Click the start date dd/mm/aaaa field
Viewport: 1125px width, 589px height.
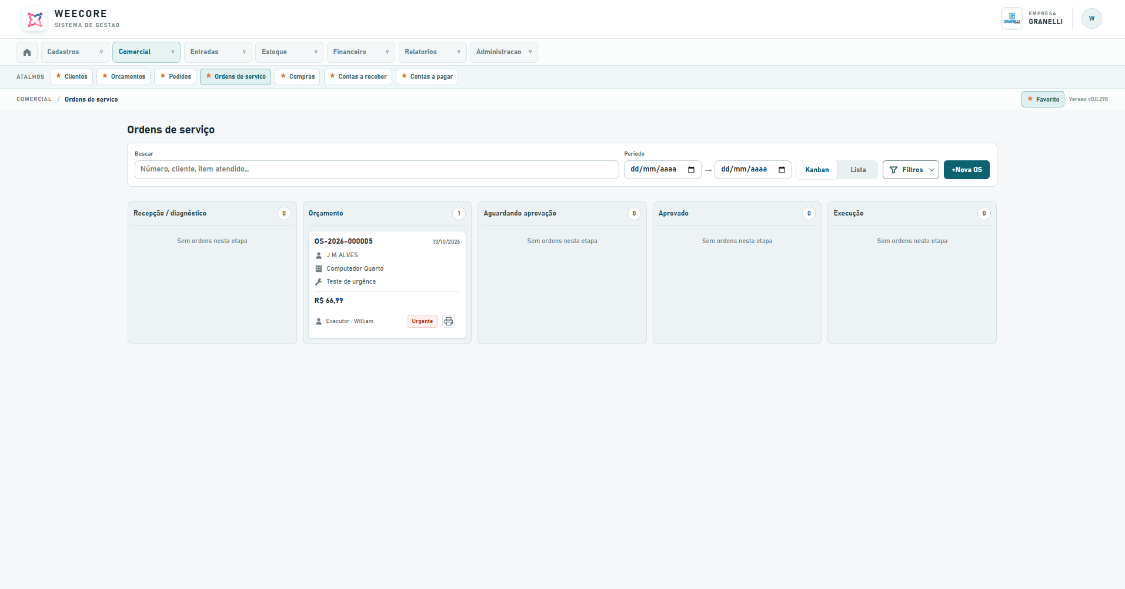[x=662, y=170]
